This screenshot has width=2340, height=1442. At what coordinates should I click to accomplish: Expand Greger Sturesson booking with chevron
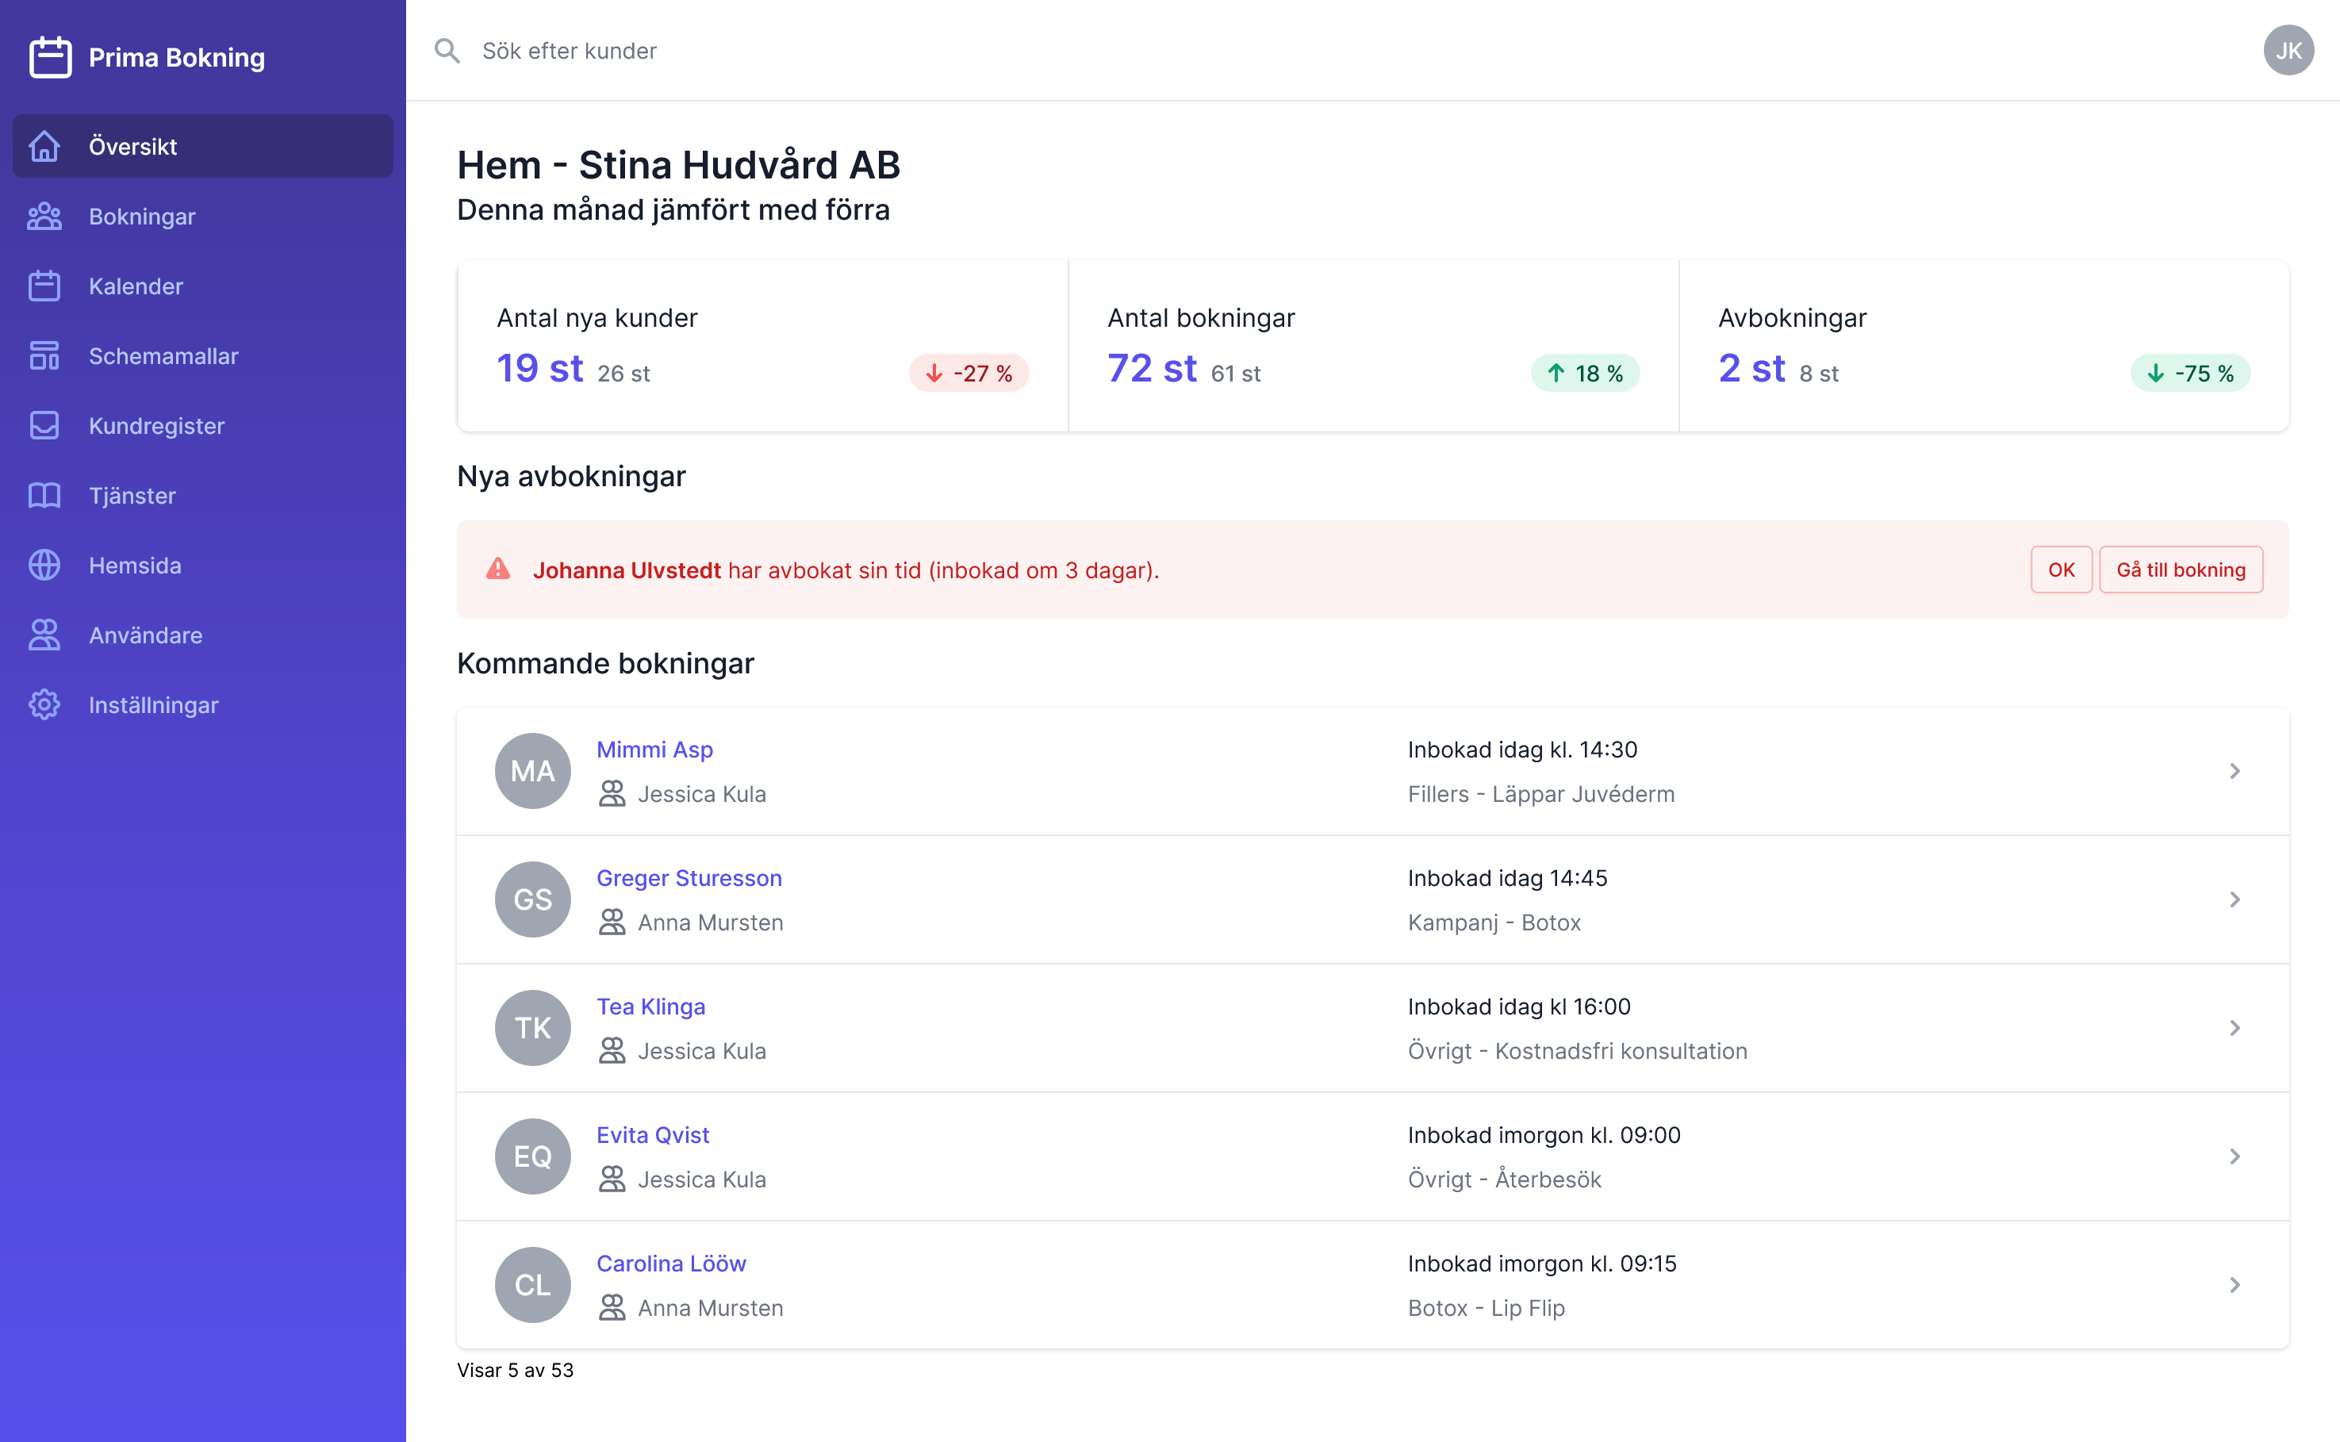2235,899
